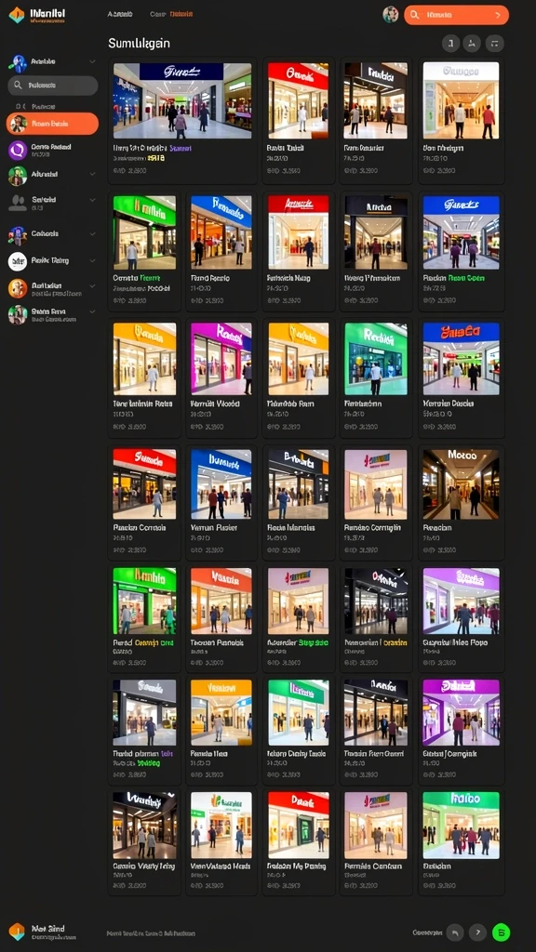Select the orange highlighted sidebar item
Viewport: 536px width, 952px height.
click(x=52, y=124)
